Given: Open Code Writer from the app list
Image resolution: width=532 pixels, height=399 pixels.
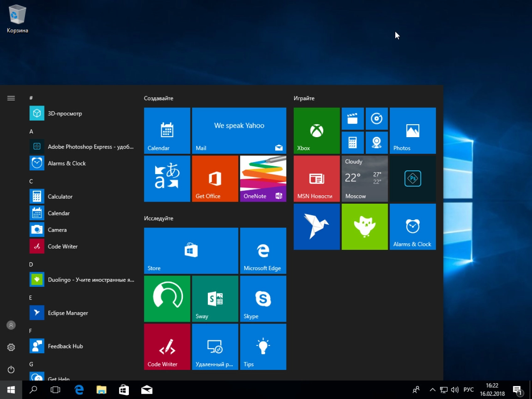Looking at the screenshot, I should tap(82, 246).
